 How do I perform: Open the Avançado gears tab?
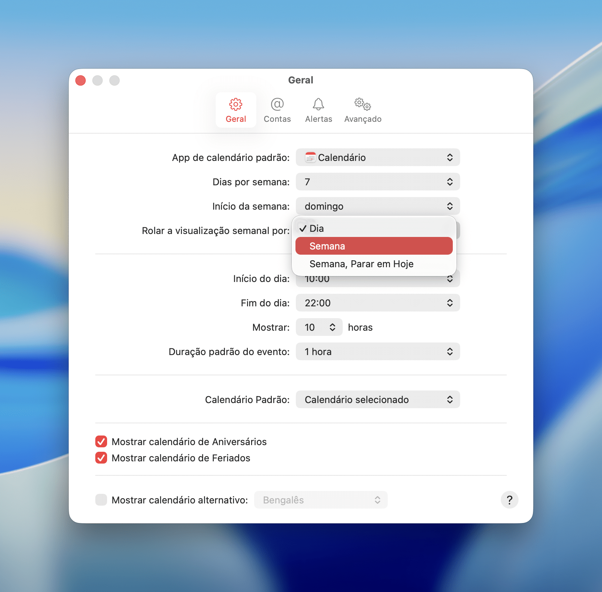tap(363, 110)
